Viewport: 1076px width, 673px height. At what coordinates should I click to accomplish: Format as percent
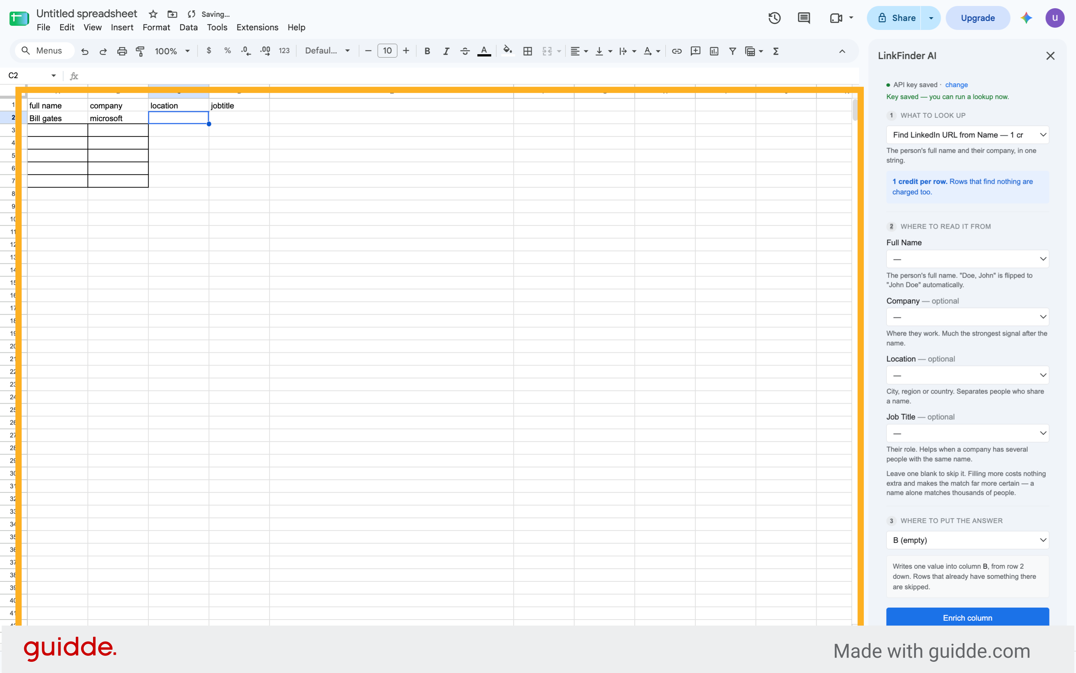point(228,51)
